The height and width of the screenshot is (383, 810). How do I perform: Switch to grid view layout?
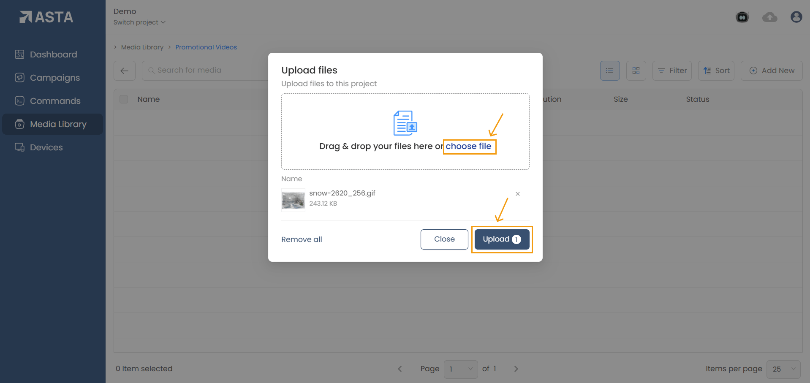pos(636,71)
